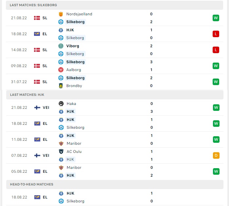This screenshot has height=206, width=229.
Task: Click the Brondby team name
Action: coord(74,86)
